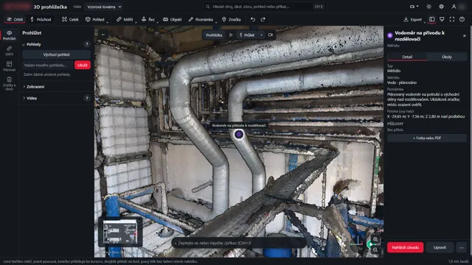
Task: Click help icon beside Videa
Action: pyautogui.click(x=87, y=98)
